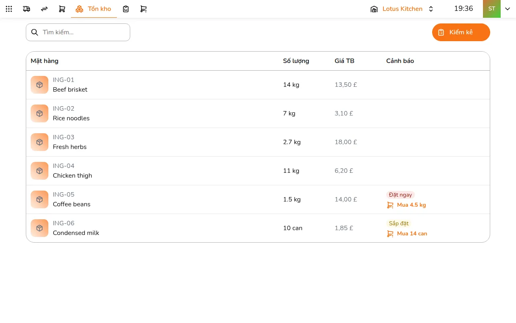Click the Sắp đặt warning badge
The height and width of the screenshot is (323, 516).
[399, 224]
